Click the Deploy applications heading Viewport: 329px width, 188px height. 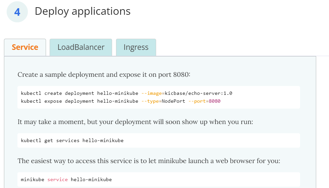82,11
